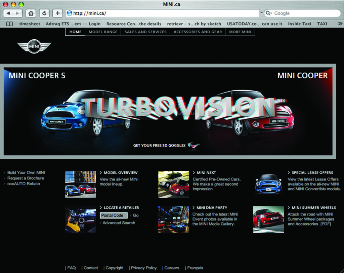This screenshot has width=344, height=273.
Task: Open the timesheet bookmark
Action: (x=30, y=24)
